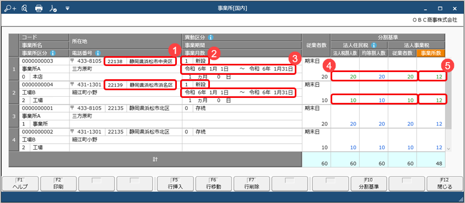Click the PDF export icon
Image resolution: width=465 pixels, height=203 pixels.
[53, 8]
